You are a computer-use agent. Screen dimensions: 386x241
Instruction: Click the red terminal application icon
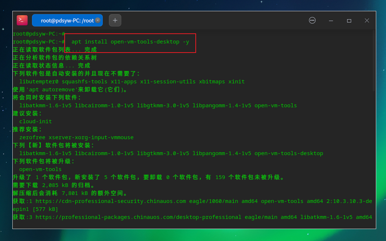pos(21,20)
